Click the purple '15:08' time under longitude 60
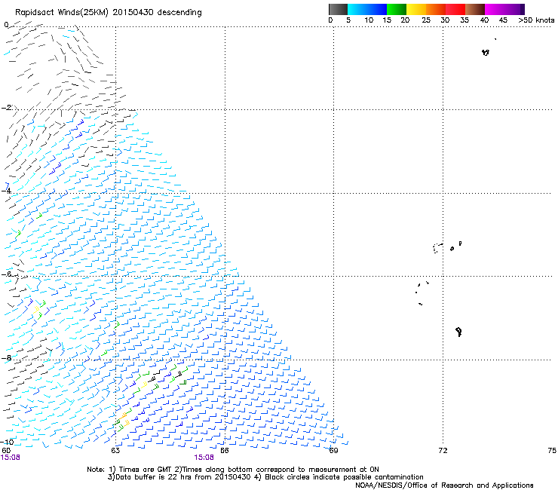Screen dimensions: 558x490 coord(11,458)
